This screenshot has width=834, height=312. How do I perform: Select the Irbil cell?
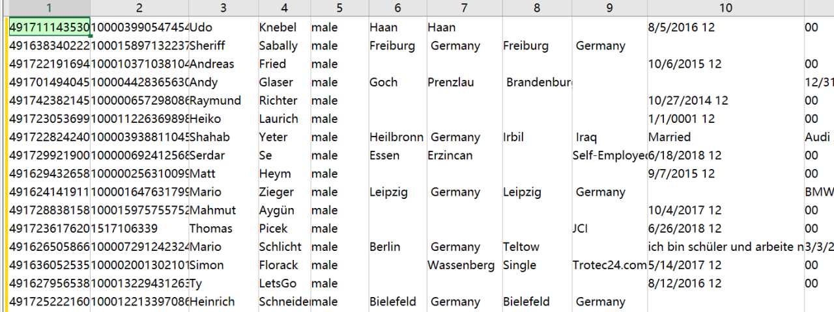pyautogui.click(x=537, y=137)
